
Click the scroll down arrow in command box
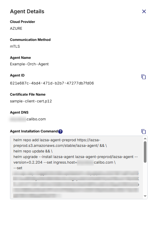[145, 196]
